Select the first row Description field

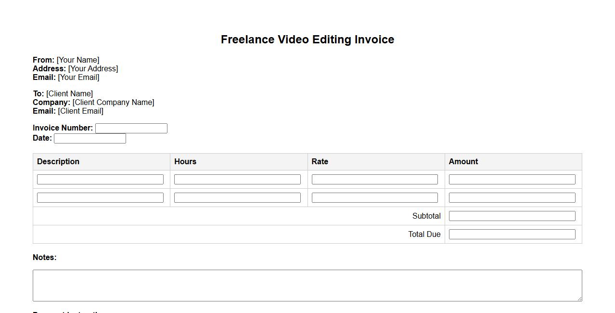(100, 180)
